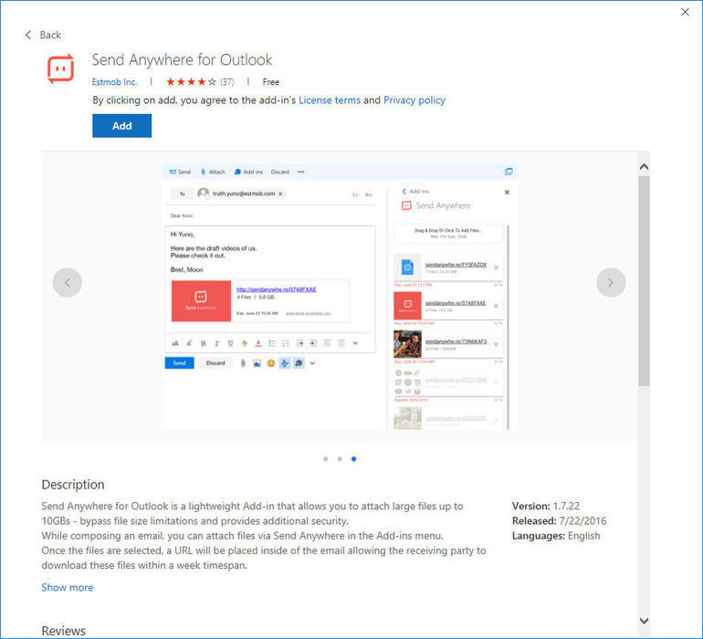The image size is (703, 639).
Task: Click the Free price label
Action: (271, 82)
